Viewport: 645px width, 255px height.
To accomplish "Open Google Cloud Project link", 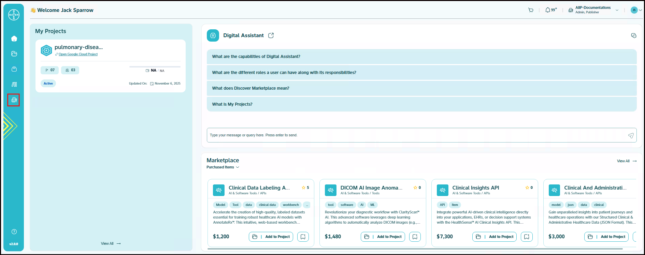I will [78, 54].
